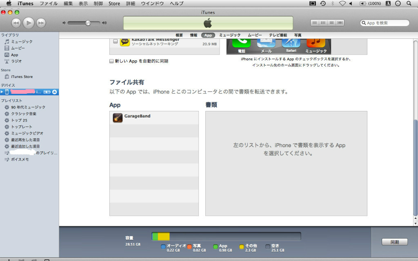Click the vertical scrollbar thumb

[415, 168]
